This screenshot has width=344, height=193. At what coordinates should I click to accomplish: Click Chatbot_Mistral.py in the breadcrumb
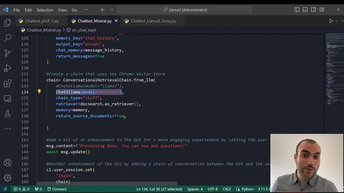click(44, 30)
